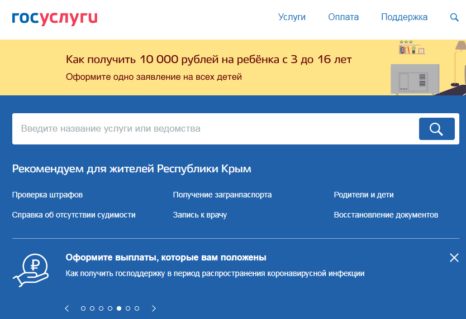Click the blue search submit button
This screenshot has width=466, height=319.
(x=436, y=129)
